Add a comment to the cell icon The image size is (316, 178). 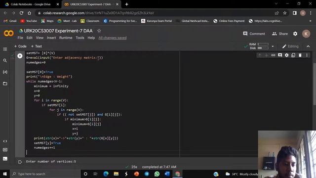pos(280,55)
